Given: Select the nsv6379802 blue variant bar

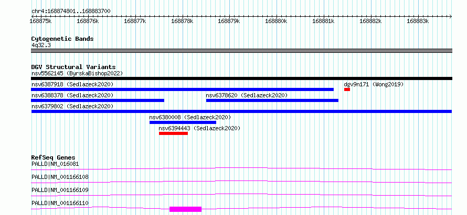Looking at the screenshot, I should 241,111.
